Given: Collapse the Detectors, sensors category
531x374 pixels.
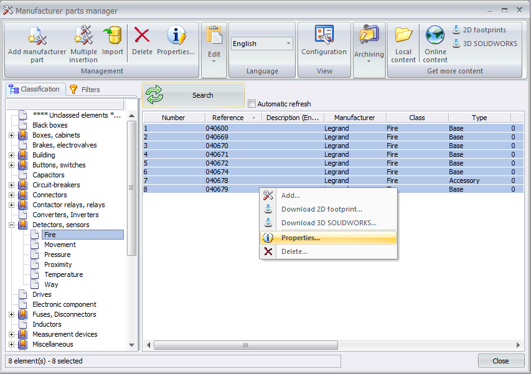Looking at the screenshot, I should 11,224.
